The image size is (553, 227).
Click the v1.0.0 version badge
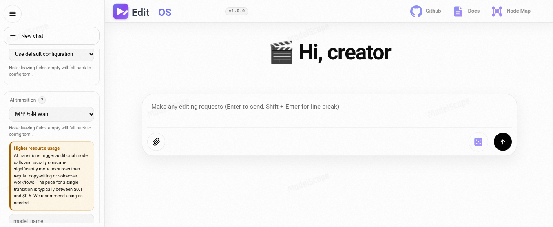pyautogui.click(x=237, y=11)
